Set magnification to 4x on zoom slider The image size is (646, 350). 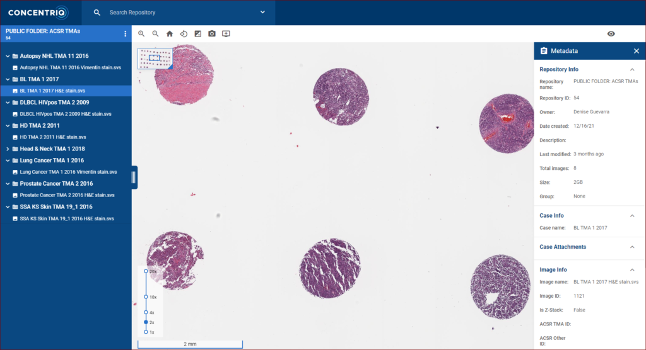tap(146, 313)
